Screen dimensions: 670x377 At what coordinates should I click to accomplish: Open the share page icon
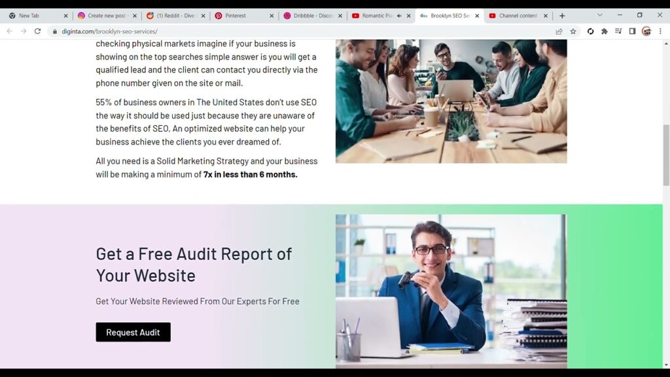pyautogui.click(x=559, y=31)
